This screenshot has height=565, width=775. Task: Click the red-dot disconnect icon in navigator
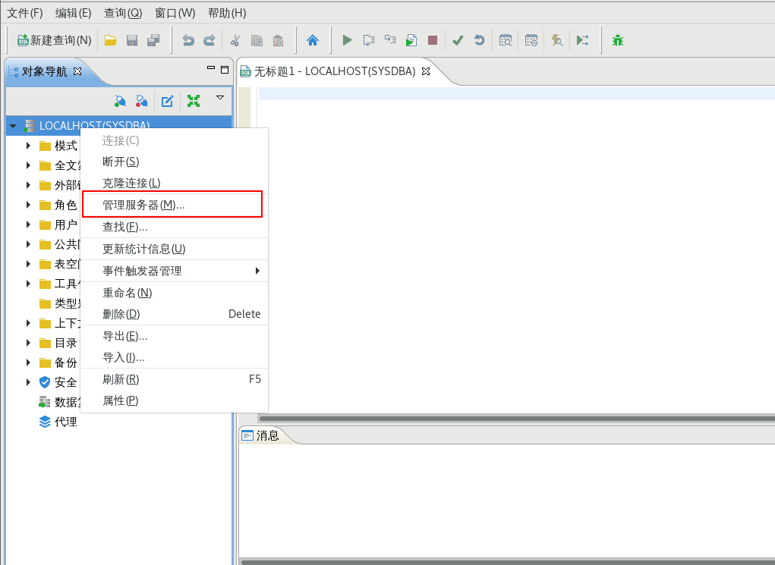pyautogui.click(x=142, y=102)
